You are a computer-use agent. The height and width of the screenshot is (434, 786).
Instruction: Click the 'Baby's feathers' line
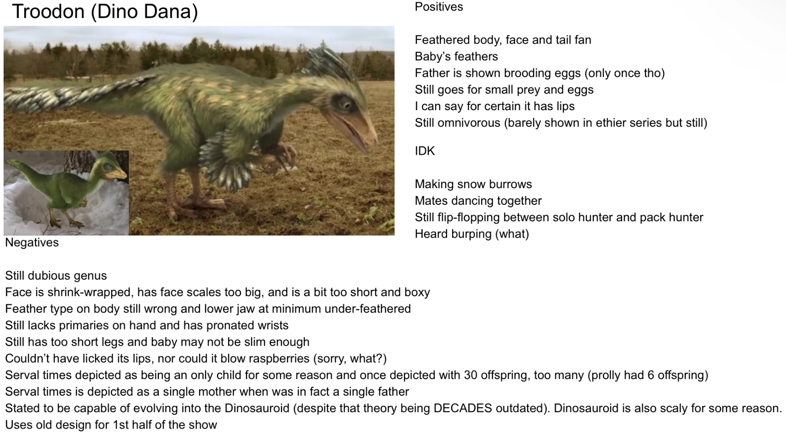click(x=456, y=57)
